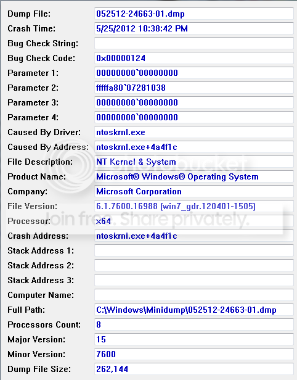Click the Parameter 4 value field
Screen dimensions: 297x380
point(194,117)
